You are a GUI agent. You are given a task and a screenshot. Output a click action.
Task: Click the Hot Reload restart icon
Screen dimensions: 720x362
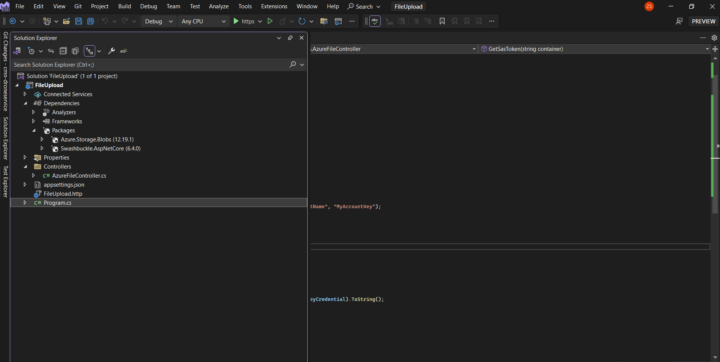pos(302,21)
